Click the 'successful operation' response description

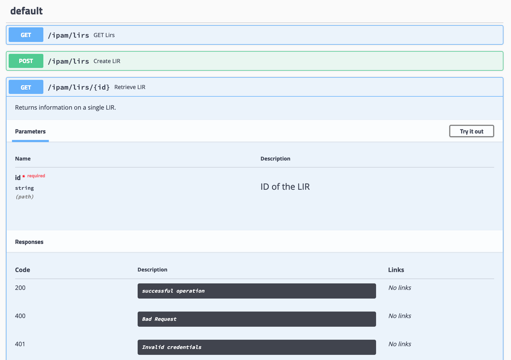(173, 291)
